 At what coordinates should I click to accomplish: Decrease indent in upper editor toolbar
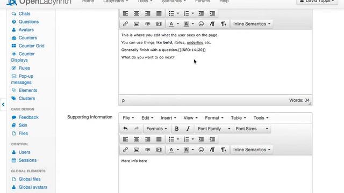tap(201, 13)
